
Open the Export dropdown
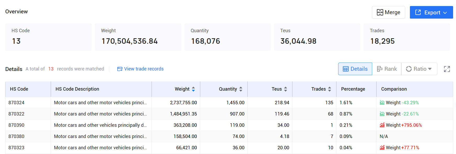point(431,12)
